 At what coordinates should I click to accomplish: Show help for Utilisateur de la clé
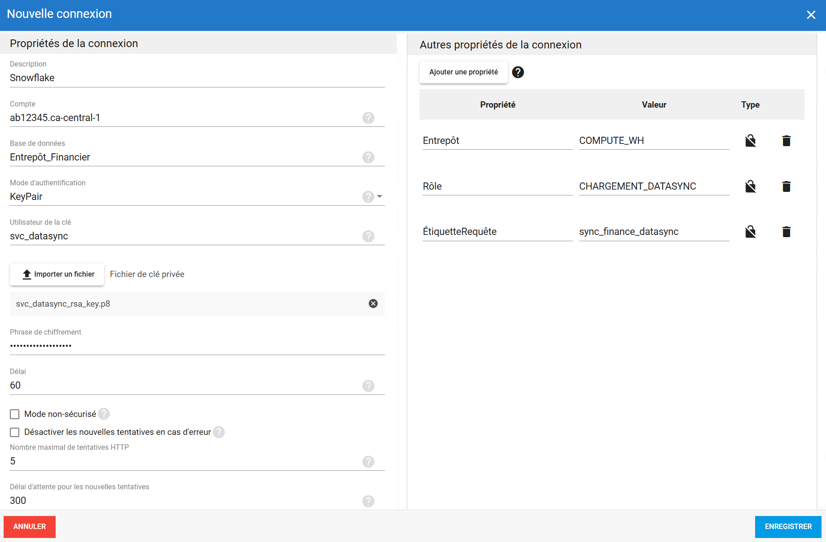tap(368, 236)
